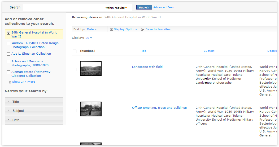The height and width of the screenshot is (147, 279).
Task: Show 247 more collections
Action: click(24, 82)
